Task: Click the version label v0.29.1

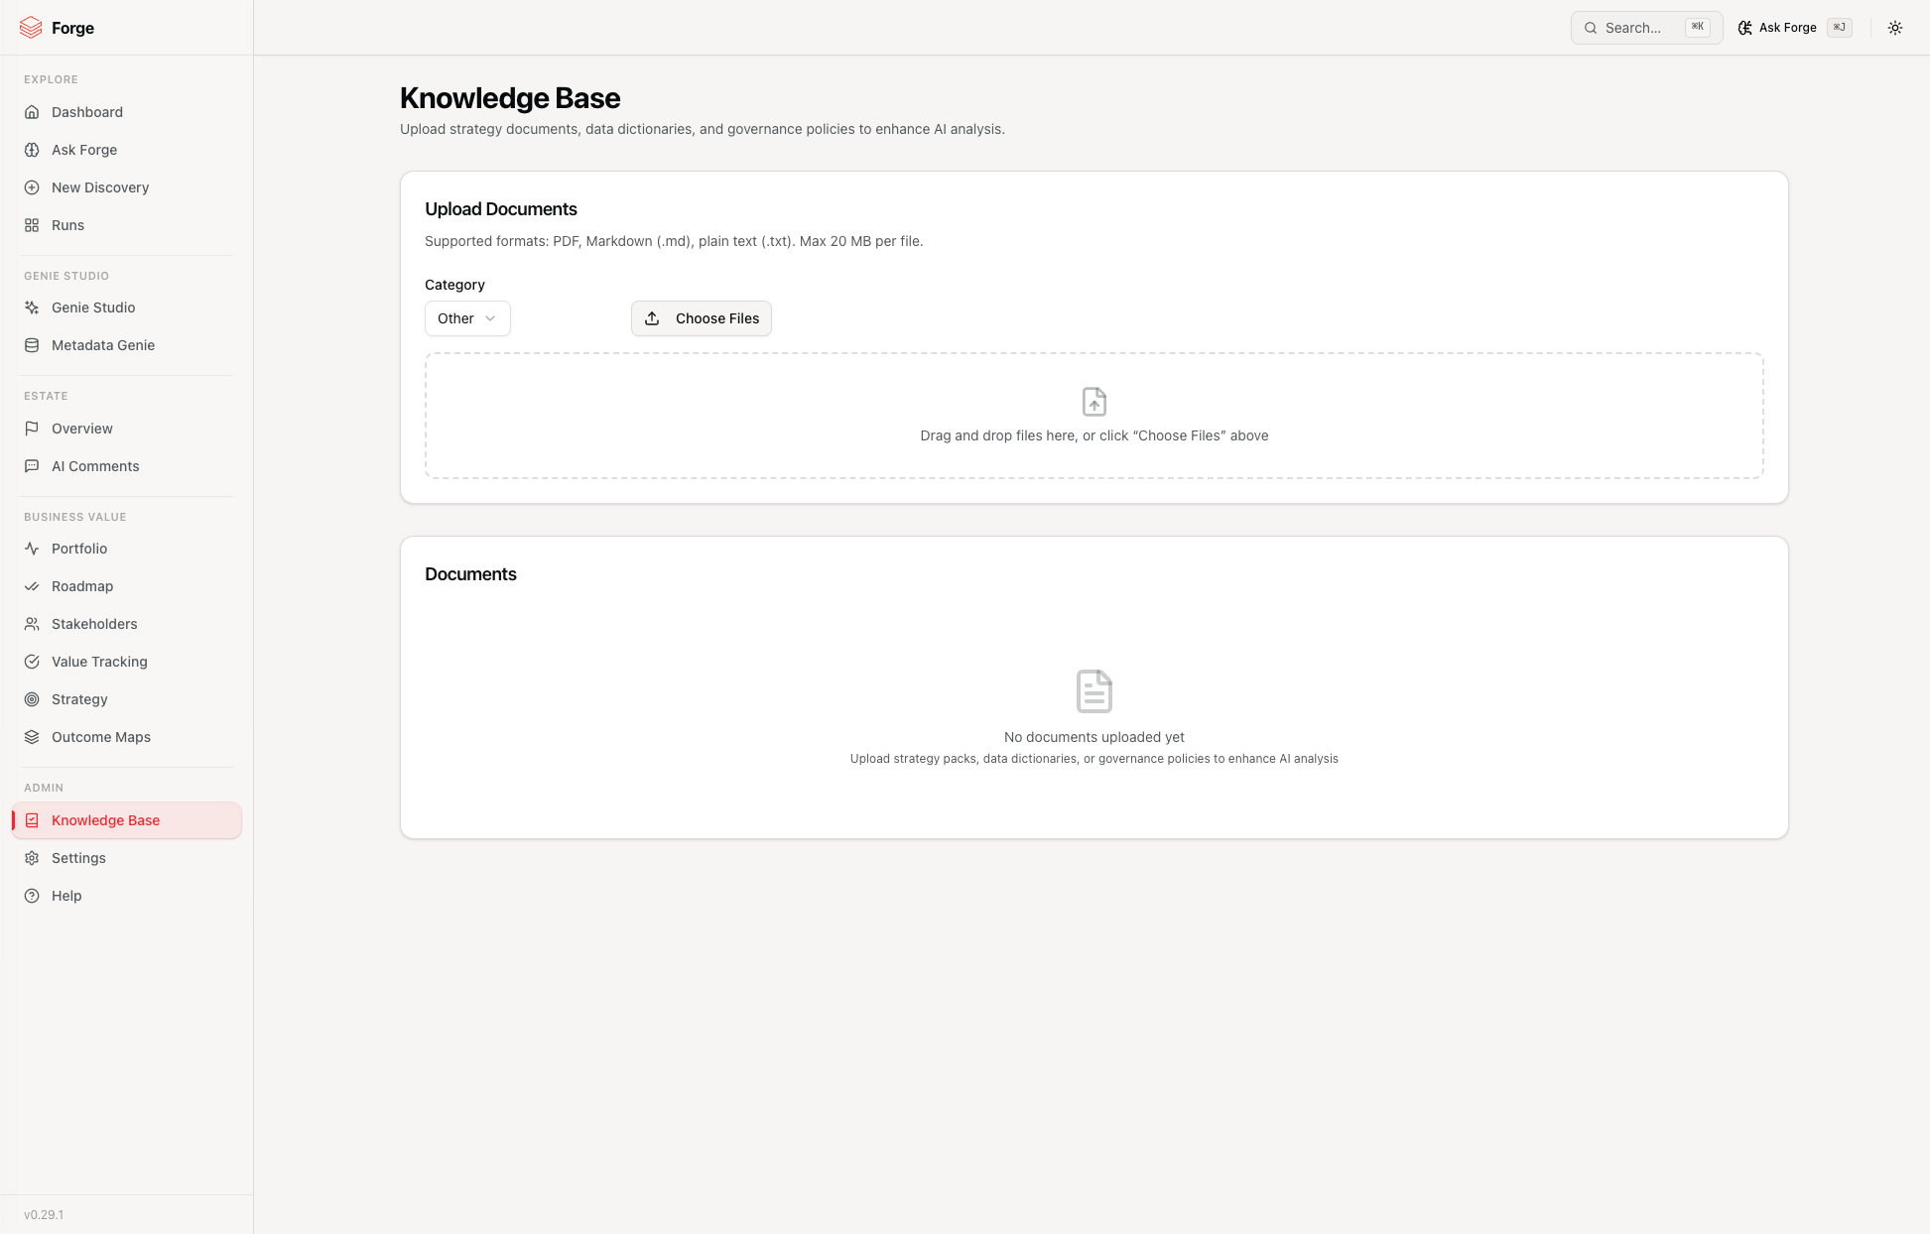Action: click(44, 1215)
